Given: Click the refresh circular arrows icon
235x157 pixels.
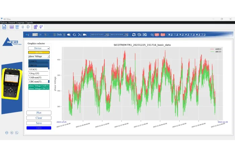Looking at the screenshot, I should [x=134, y=35].
